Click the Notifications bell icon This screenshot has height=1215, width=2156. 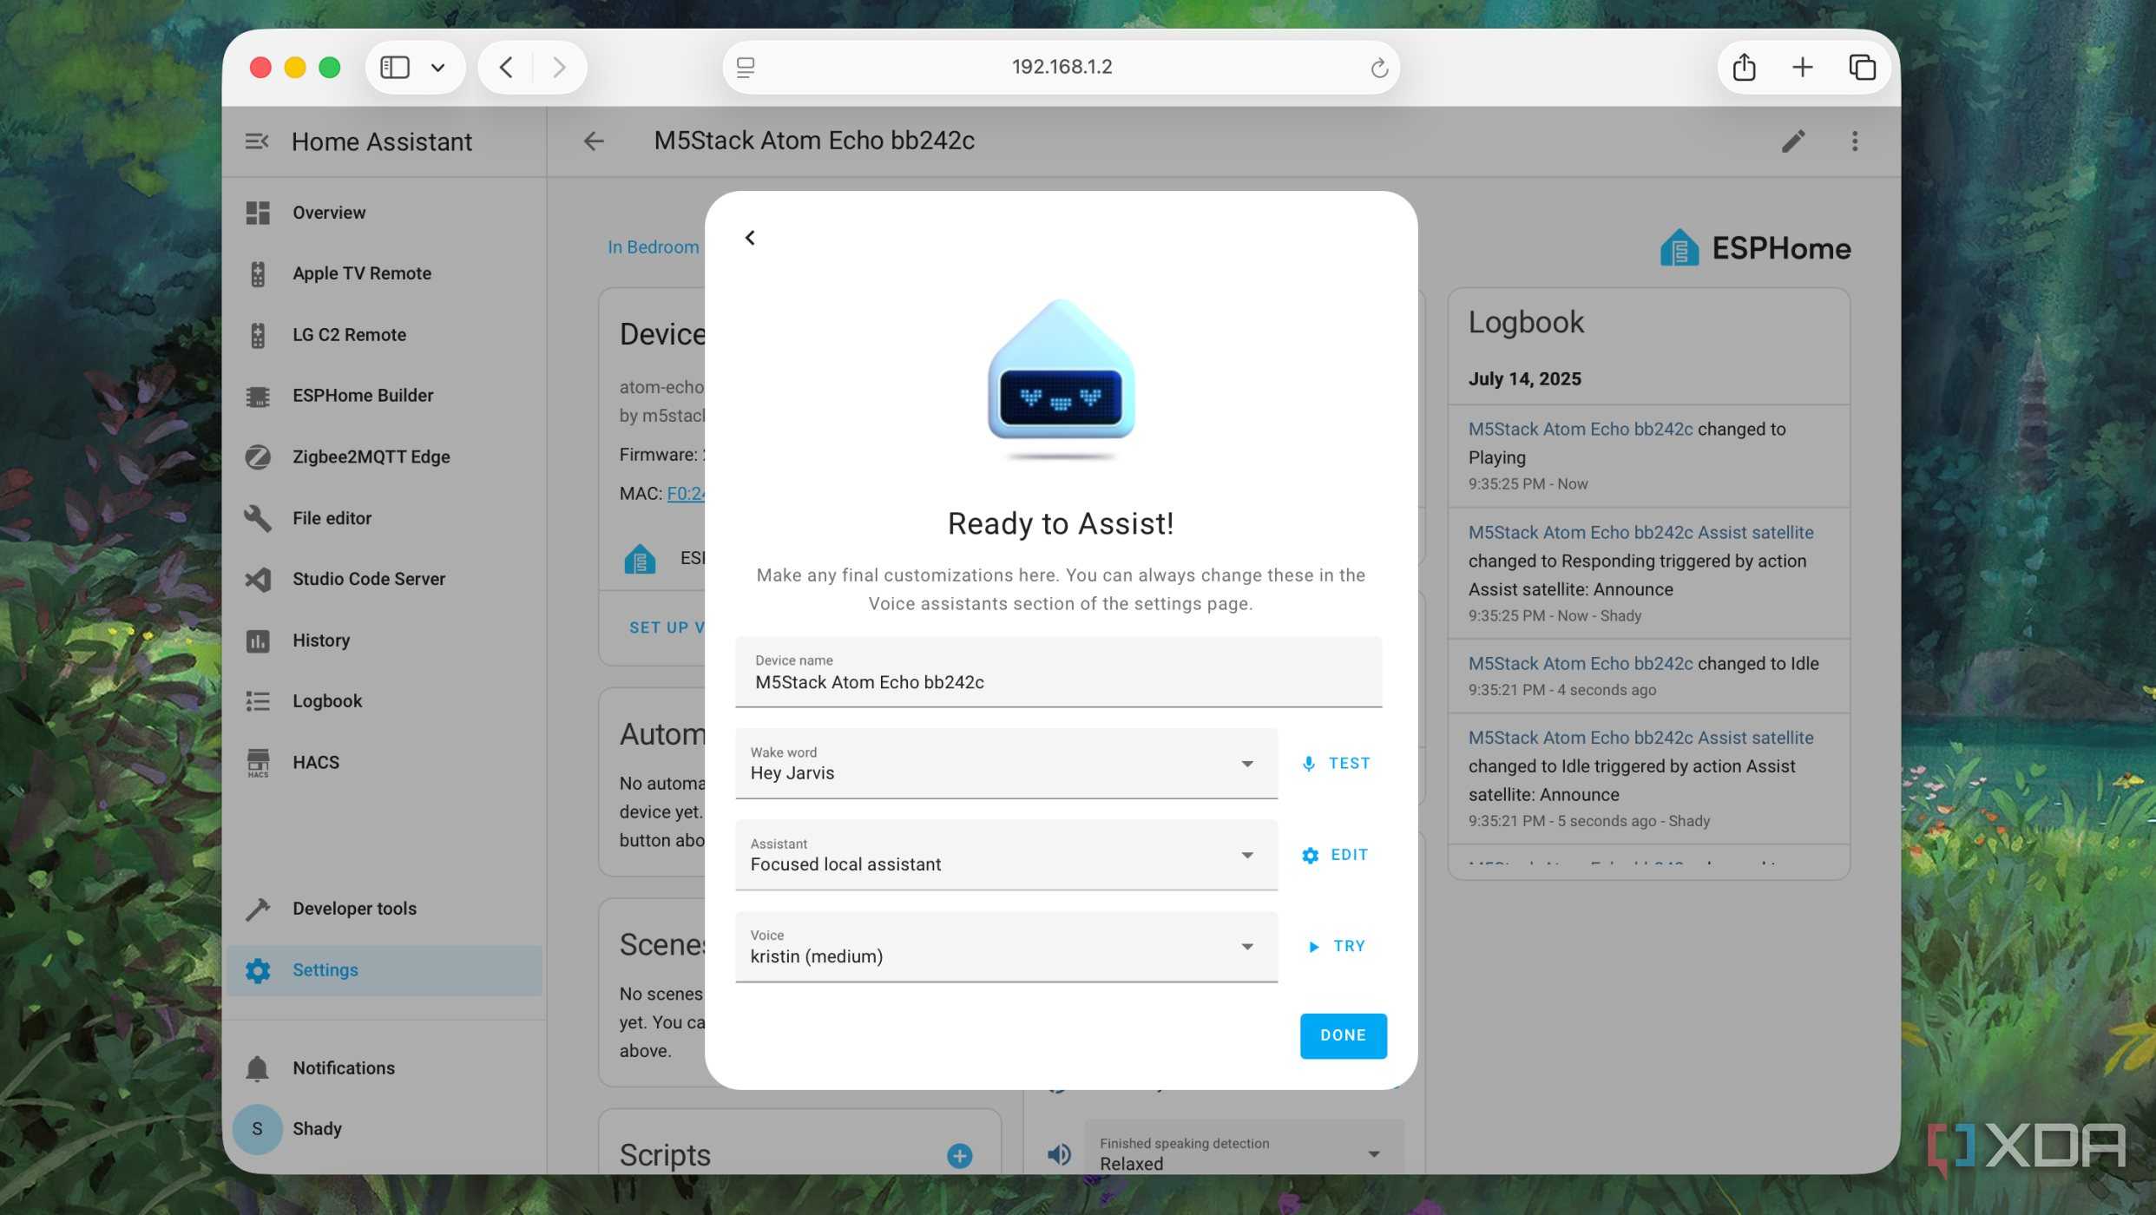pos(258,1068)
